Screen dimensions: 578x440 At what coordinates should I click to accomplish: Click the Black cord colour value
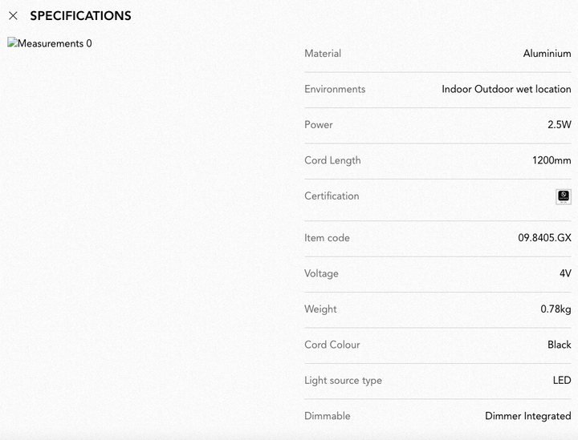[560, 345]
